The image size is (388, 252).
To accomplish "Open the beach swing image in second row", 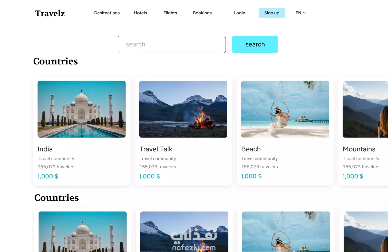I will point(286,232).
